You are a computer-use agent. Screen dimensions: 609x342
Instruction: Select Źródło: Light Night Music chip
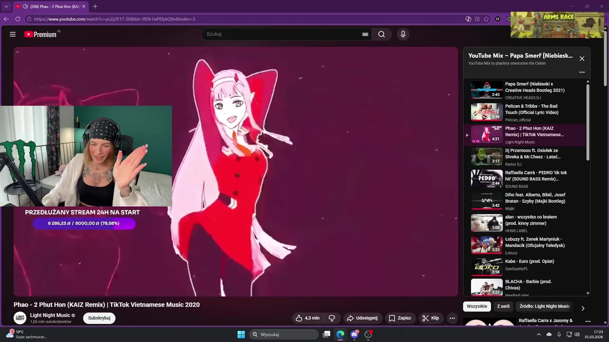coord(544,306)
